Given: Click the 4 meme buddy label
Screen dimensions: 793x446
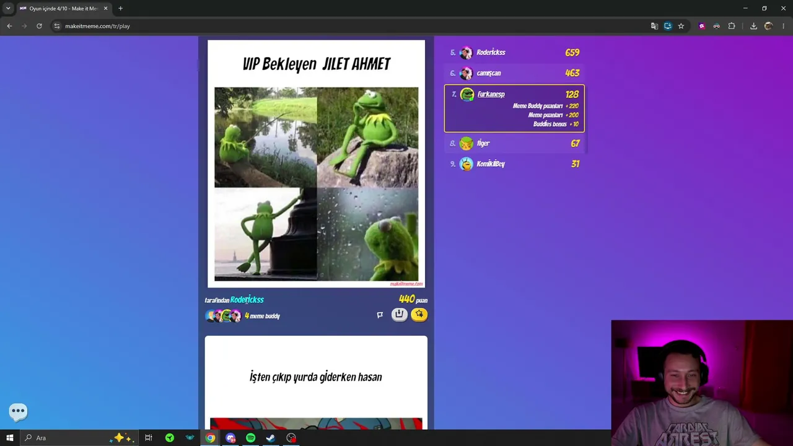Looking at the screenshot, I should 262,316.
